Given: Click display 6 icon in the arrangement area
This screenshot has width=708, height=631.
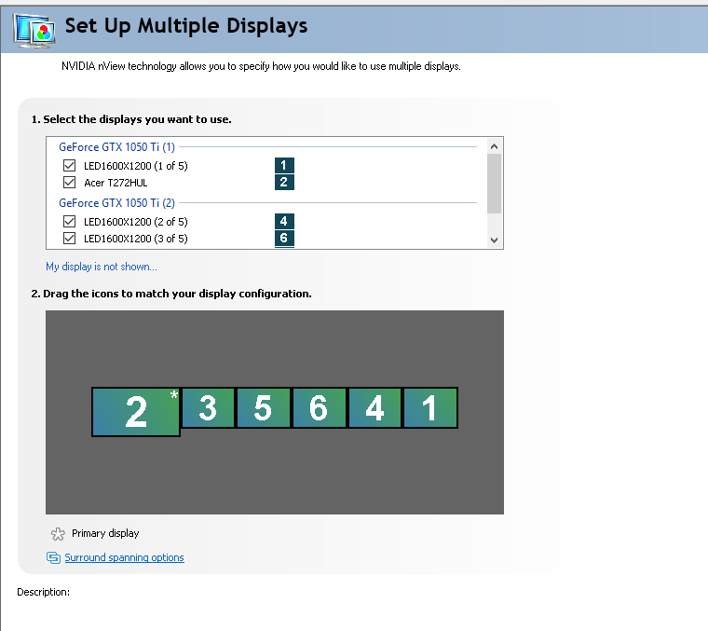Looking at the screenshot, I should click(319, 407).
